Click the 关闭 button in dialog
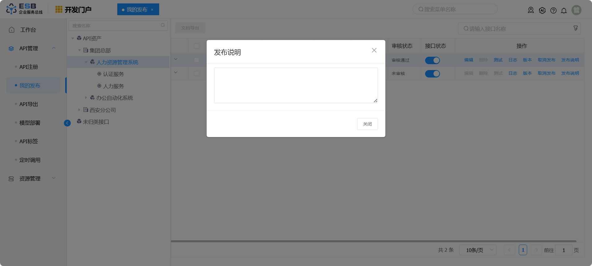The height and width of the screenshot is (266, 592). (367, 124)
